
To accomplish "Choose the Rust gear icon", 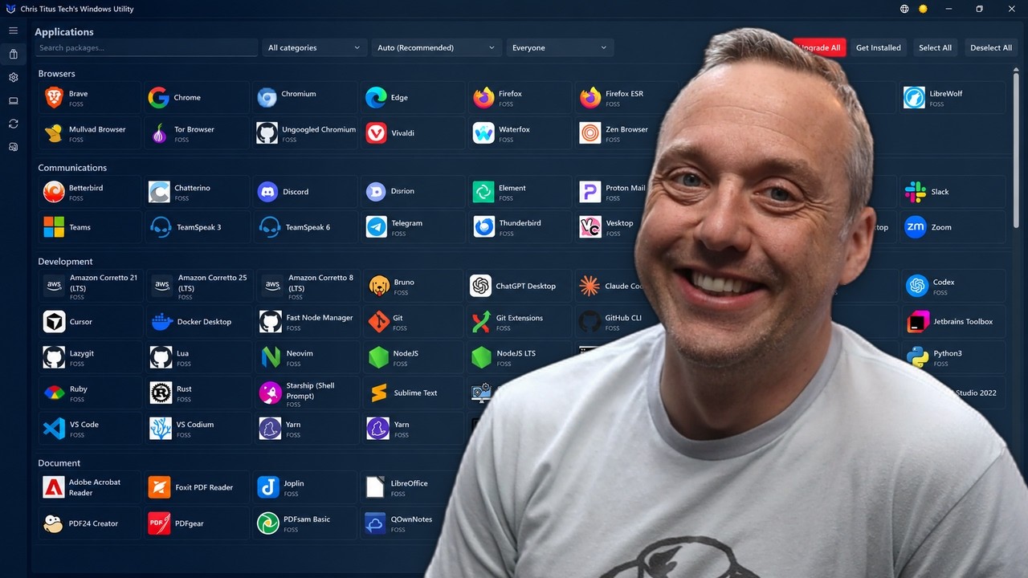I will click(161, 393).
